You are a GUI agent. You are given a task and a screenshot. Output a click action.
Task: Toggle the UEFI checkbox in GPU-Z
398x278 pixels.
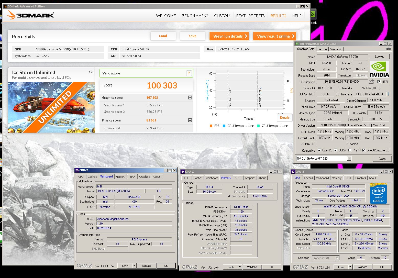pyautogui.click(x=379, y=82)
